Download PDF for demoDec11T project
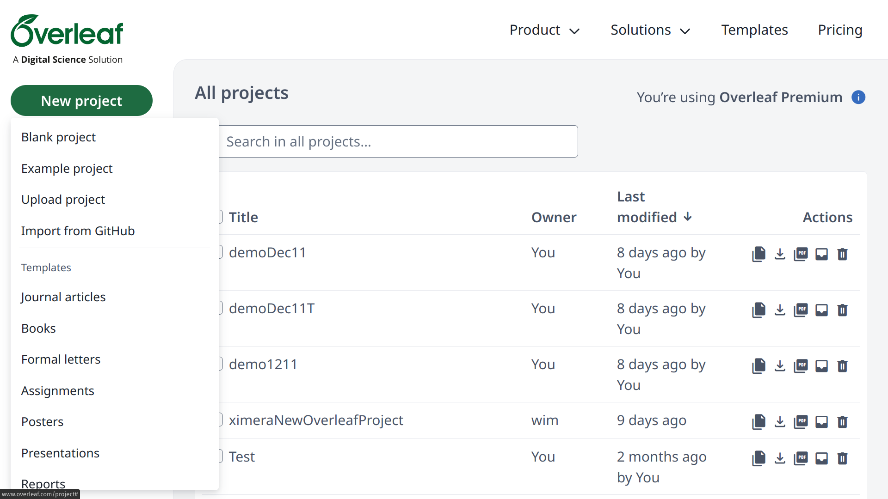Viewport: 888px width, 499px height. pyautogui.click(x=801, y=310)
